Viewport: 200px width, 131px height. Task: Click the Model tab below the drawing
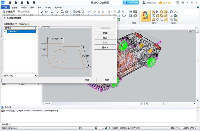(48, 103)
